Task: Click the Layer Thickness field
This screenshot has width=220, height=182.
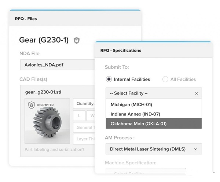Action: [x=84, y=139]
